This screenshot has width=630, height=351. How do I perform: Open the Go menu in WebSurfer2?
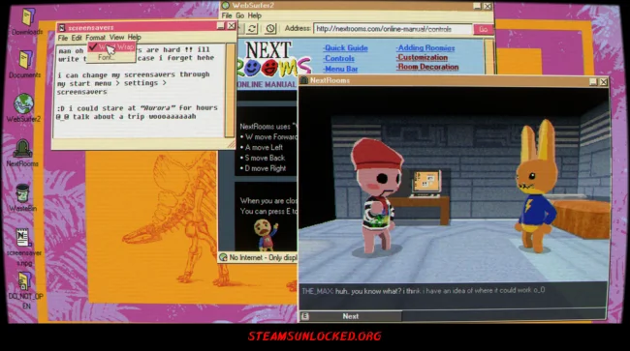coord(239,15)
